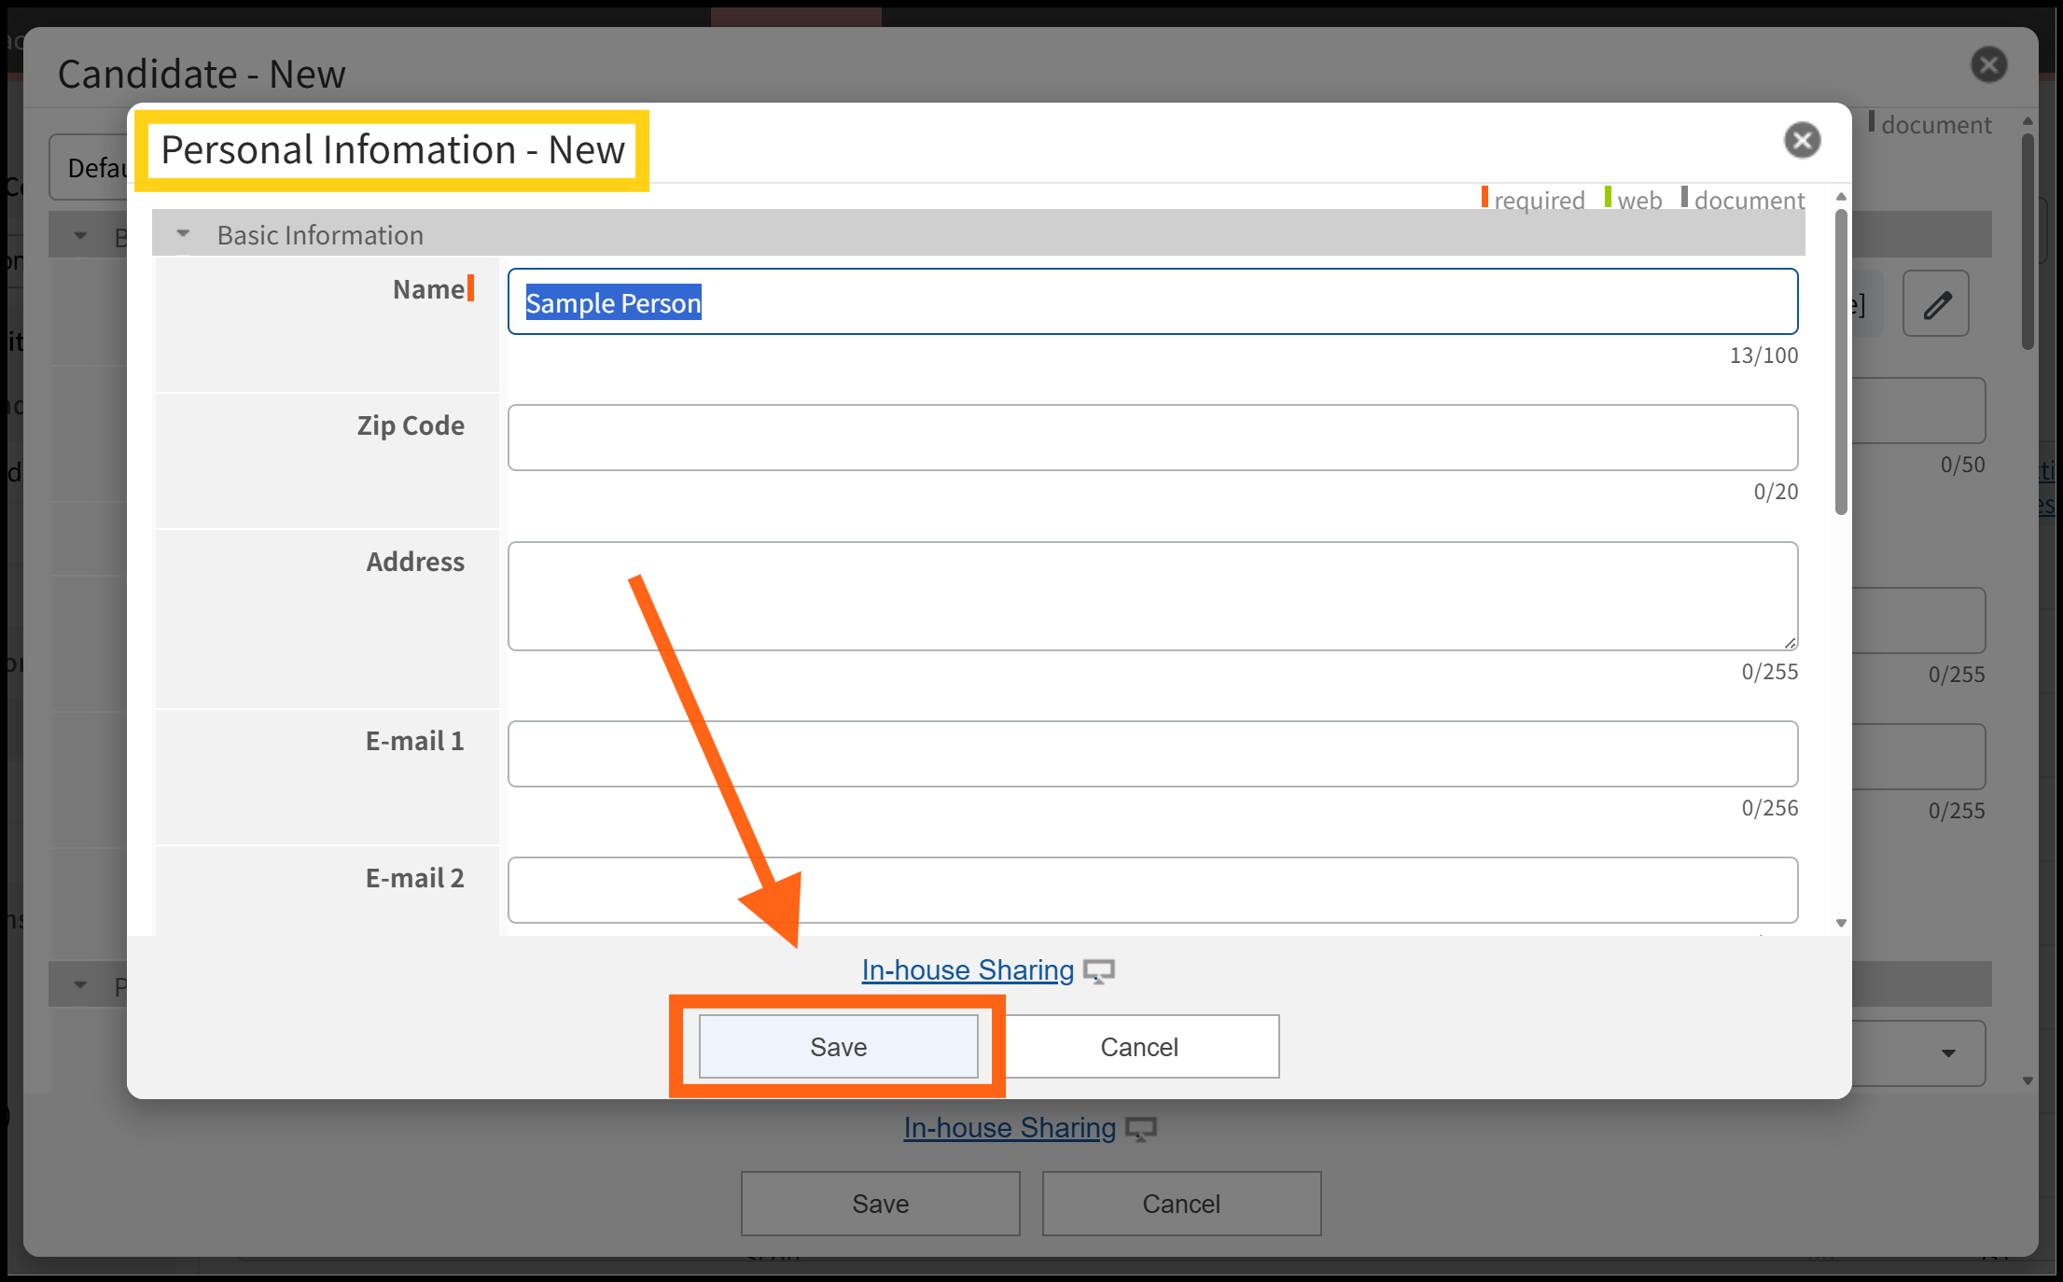Screen dimensions: 2063x1282
Task: Click the pencil edit icon
Action: (x=1936, y=304)
